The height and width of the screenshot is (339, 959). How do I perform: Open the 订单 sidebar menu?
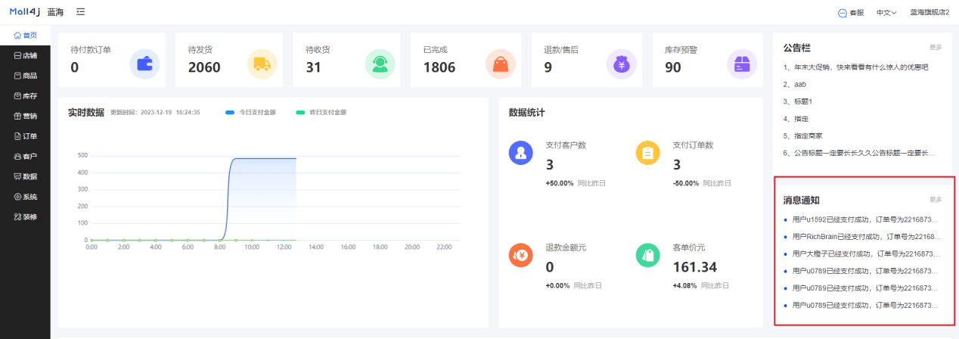(x=25, y=136)
